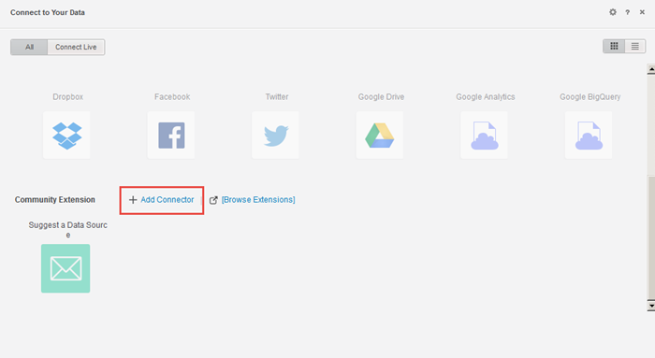Click the plus icon beside Add Connector
This screenshot has width=655, height=358.
coord(133,200)
